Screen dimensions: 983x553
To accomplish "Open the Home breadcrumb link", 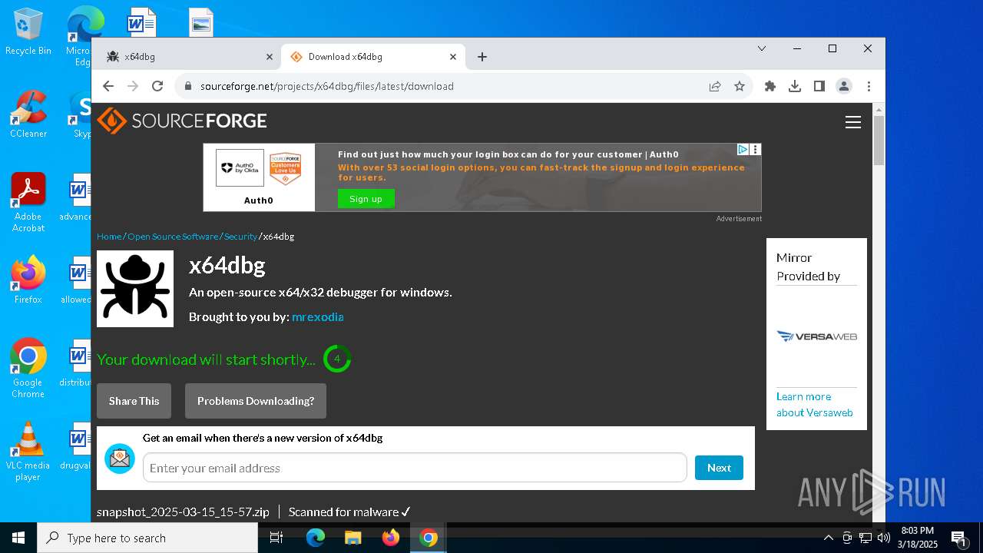I will pos(109,237).
